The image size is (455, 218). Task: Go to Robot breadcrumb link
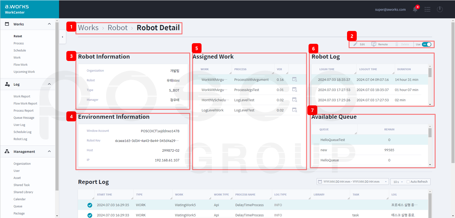(x=118, y=28)
